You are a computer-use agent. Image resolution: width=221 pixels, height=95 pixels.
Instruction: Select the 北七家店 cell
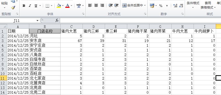click(45, 78)
